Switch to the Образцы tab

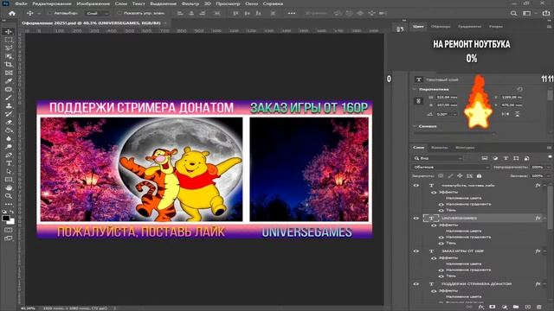point(441,27)
